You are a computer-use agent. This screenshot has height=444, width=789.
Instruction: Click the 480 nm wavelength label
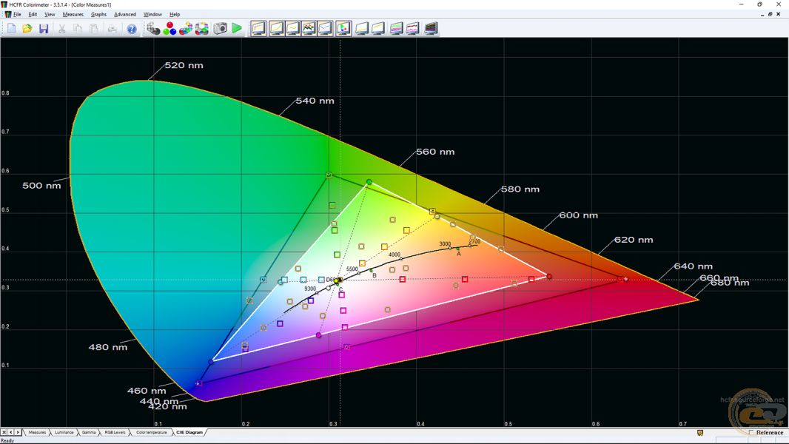107,347
